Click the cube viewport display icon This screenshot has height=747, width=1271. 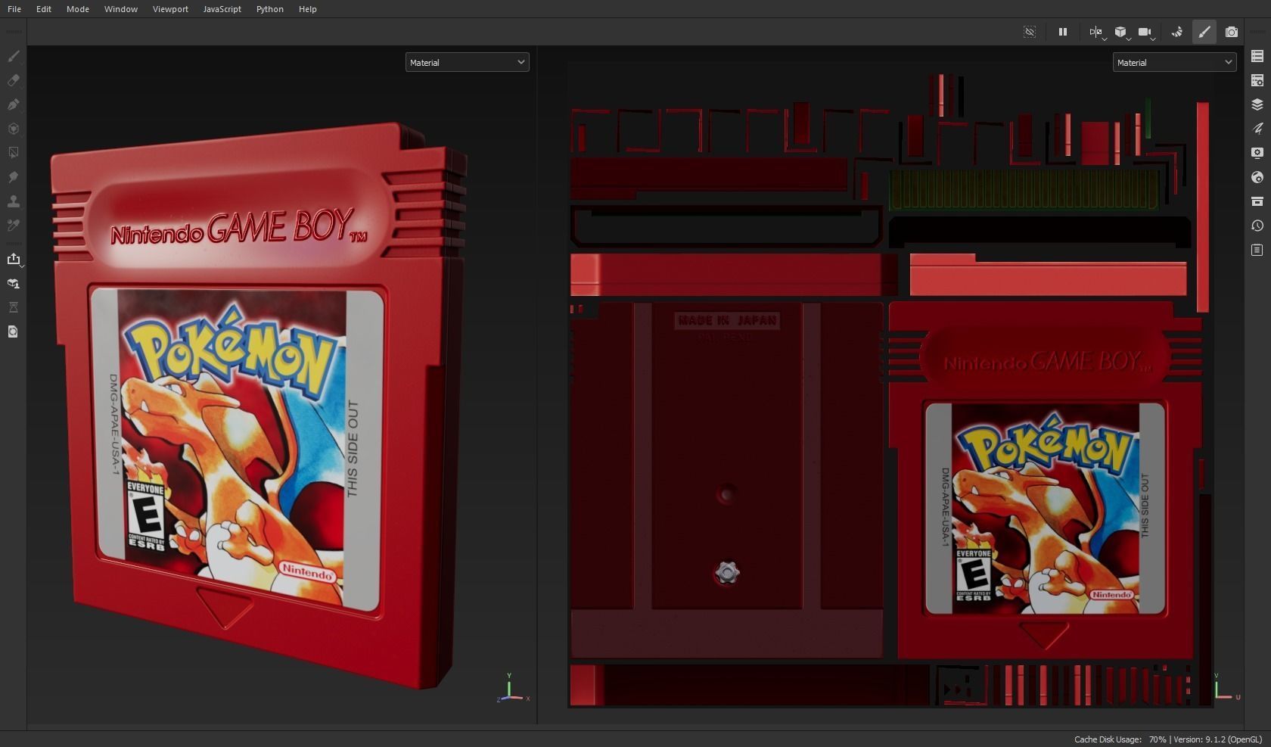[x=1120, y=32]
